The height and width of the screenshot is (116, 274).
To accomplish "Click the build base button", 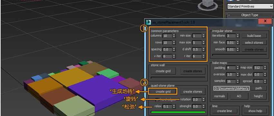I will [254, 36].
